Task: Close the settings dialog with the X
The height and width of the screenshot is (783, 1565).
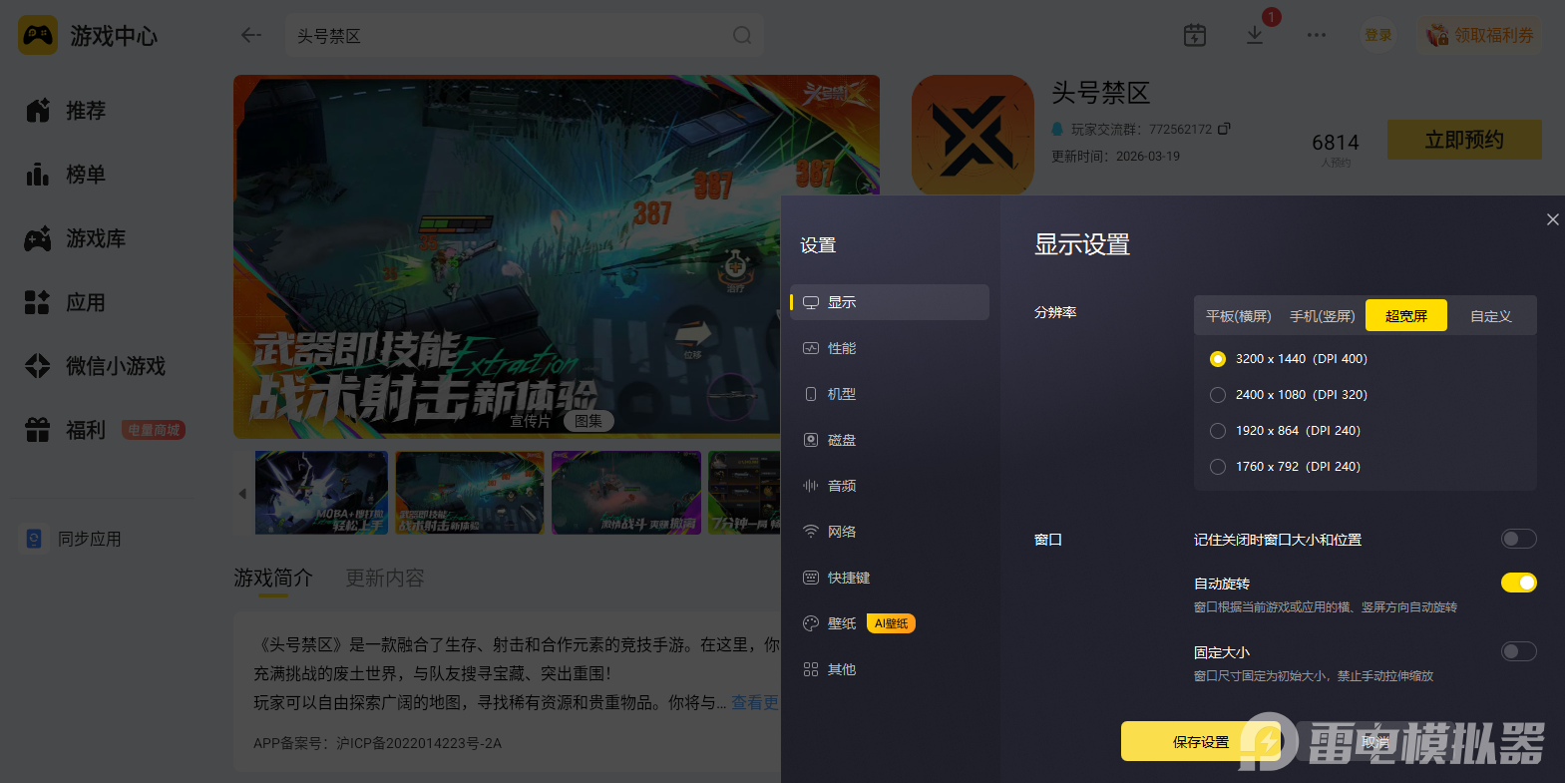Action: [1552, 219]
